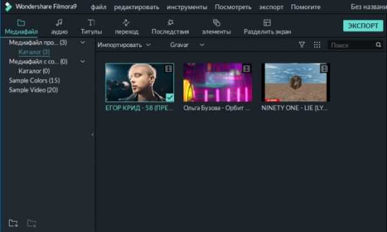Select the ЕГОР КРИД video thumbnail

(139, 82)
